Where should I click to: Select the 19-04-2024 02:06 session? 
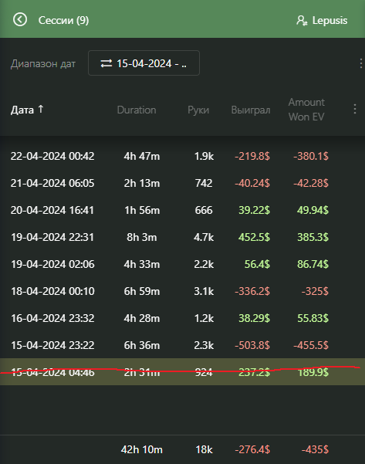pos(182,264)
